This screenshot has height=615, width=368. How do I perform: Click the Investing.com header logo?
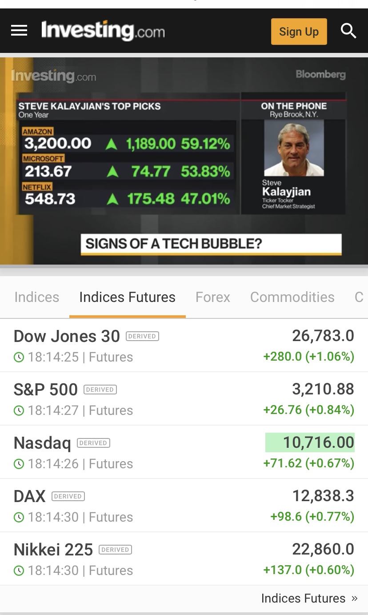click(103, 31)
